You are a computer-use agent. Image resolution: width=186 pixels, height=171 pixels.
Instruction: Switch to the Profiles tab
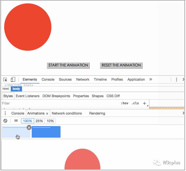(117, 79)
